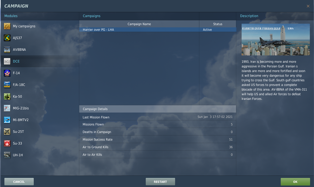Pick the F-14 module label
This screenshot has height=187, width=314.
(x=16, y=73)
